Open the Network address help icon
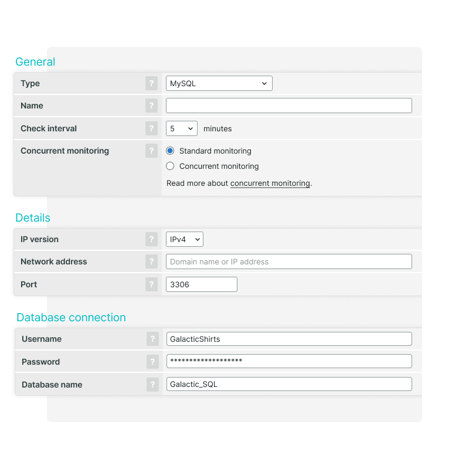 click(x=151, y=261)
